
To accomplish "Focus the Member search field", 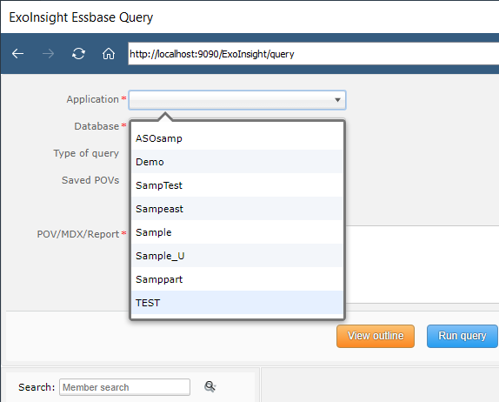I will (125, 387).
